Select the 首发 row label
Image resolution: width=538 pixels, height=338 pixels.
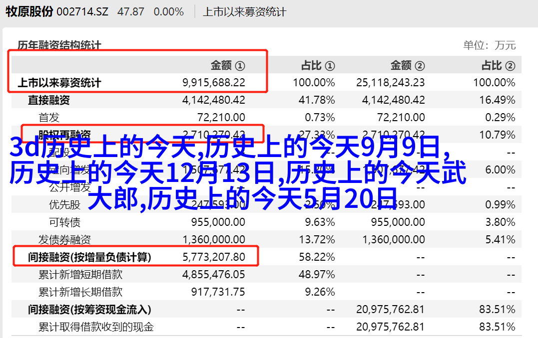click(x=49, y=118)
